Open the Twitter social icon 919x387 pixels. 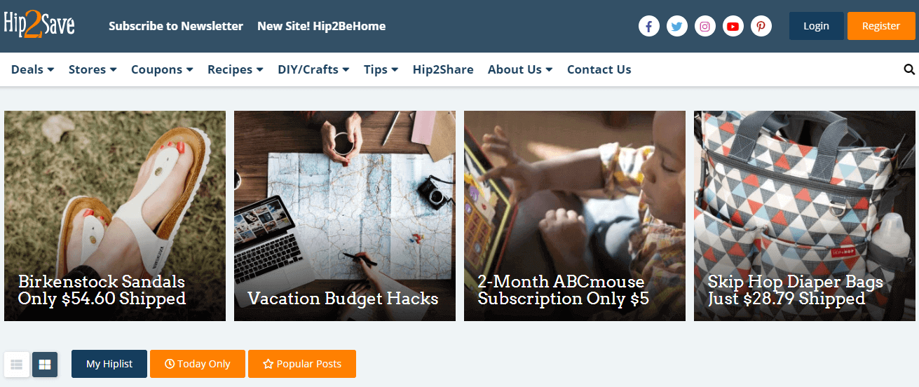pos(677,27)
